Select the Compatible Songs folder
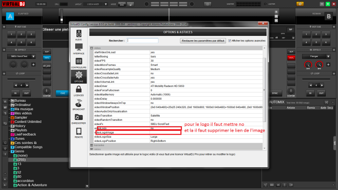Image resolution: width=338 pixels, height=190 pixels. 29,147
